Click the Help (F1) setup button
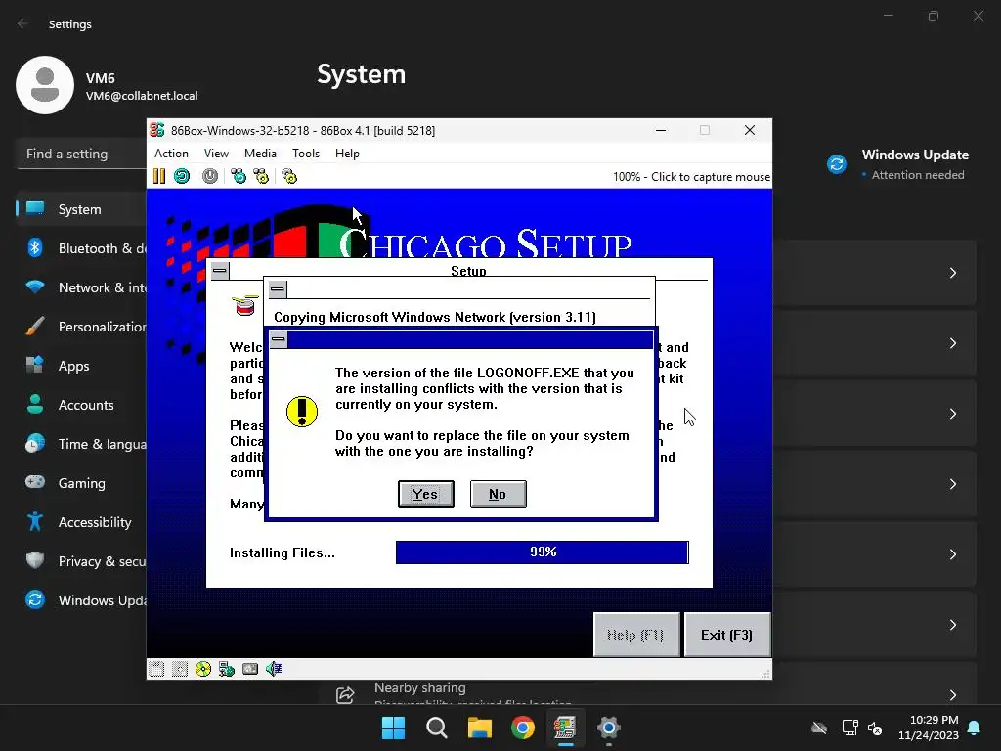Viewport: 1001px width, 751px height. pos(635,635)
